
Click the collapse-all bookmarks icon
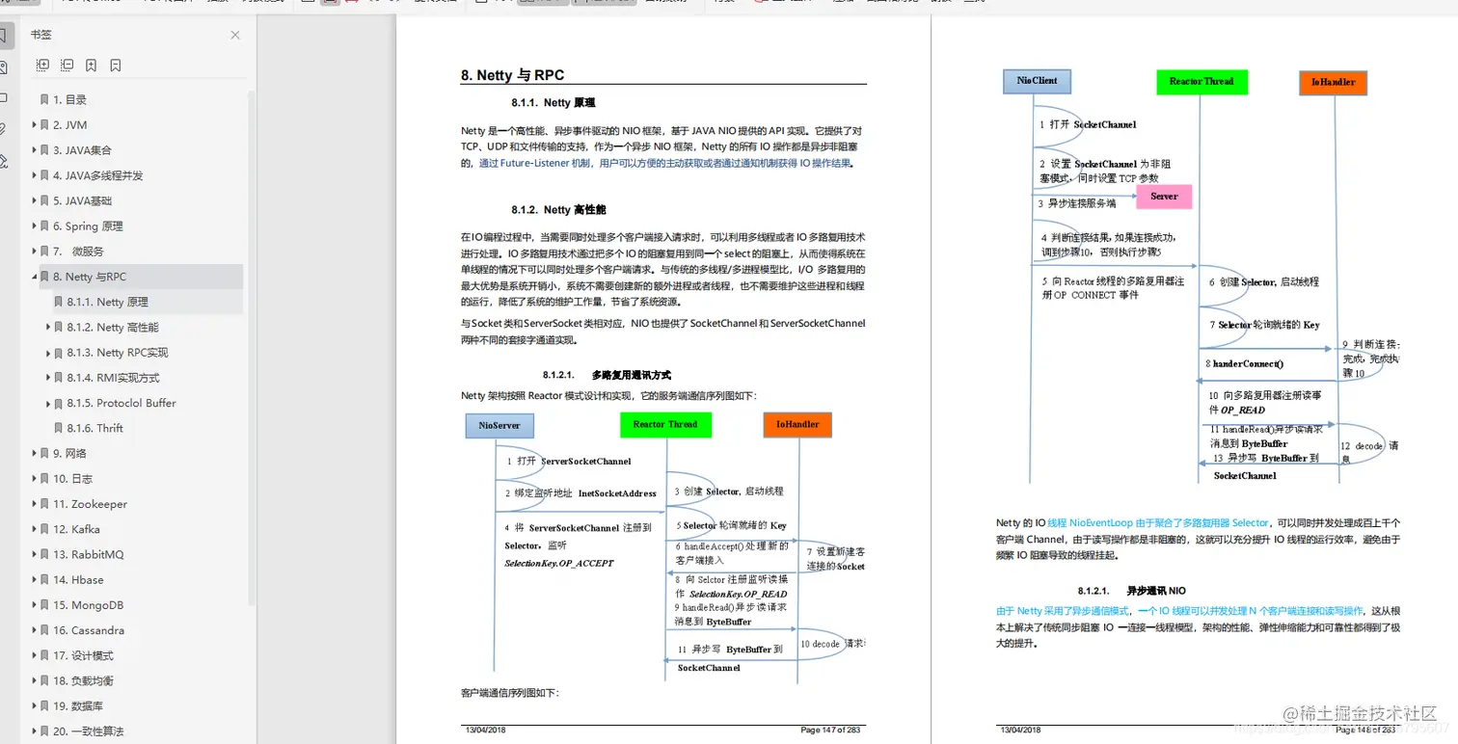(67, 66)
